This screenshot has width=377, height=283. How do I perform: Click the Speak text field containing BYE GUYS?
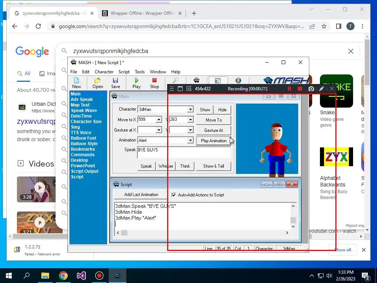(184, 152)
